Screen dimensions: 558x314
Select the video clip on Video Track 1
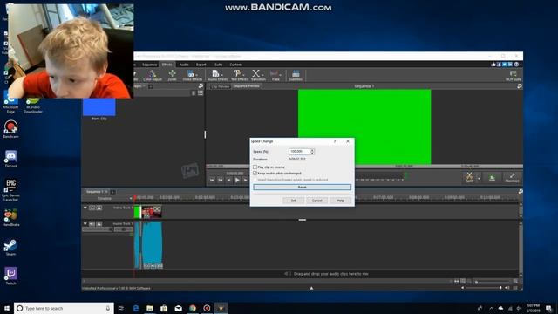(x=151, y=212)
